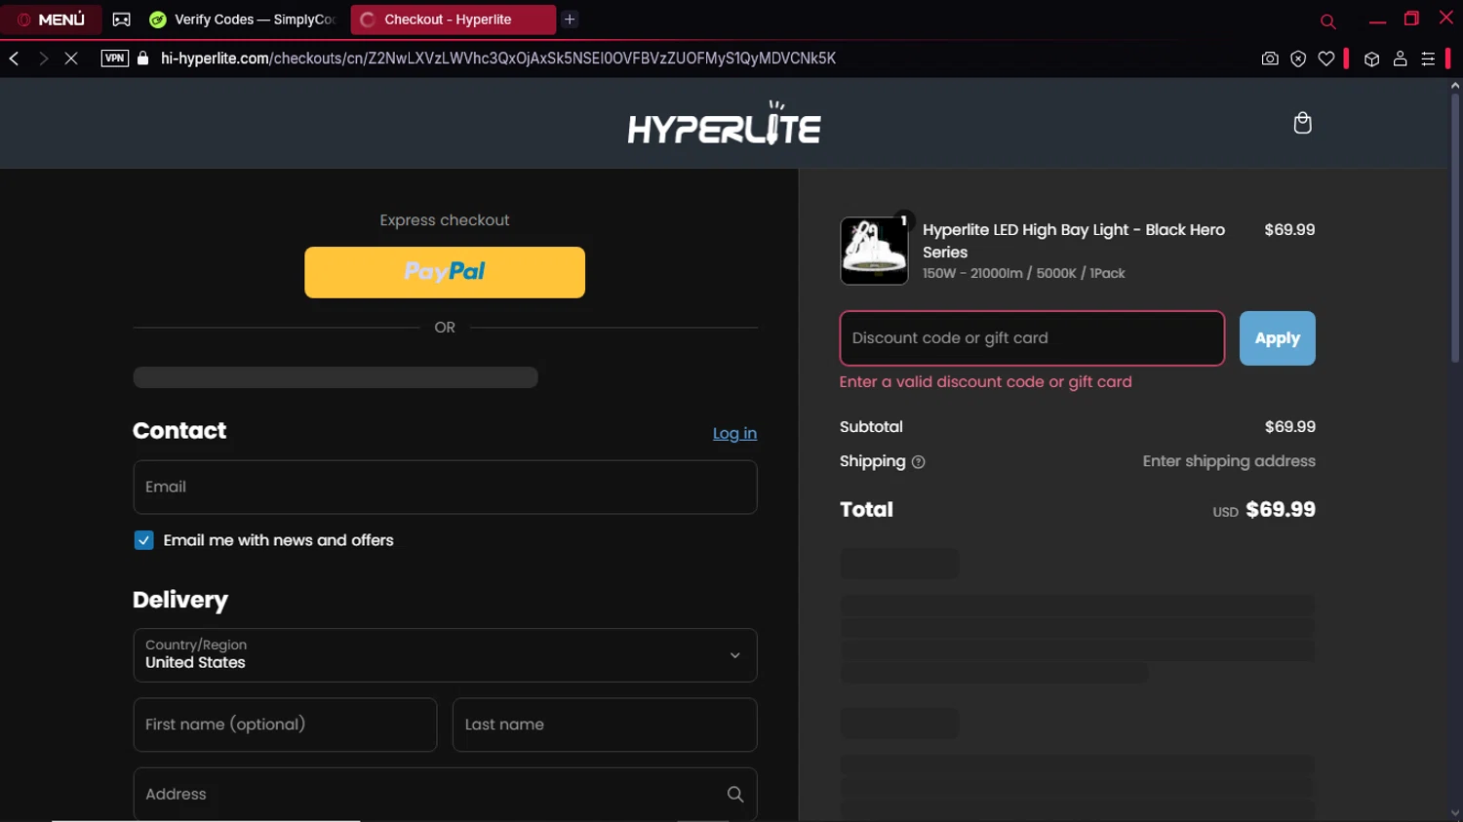
Task: Click the search tabs magnifier icon
Action: pos(1327,21)
